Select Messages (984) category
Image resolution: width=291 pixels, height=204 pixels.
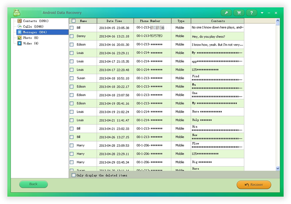click(x=43, y=32)
